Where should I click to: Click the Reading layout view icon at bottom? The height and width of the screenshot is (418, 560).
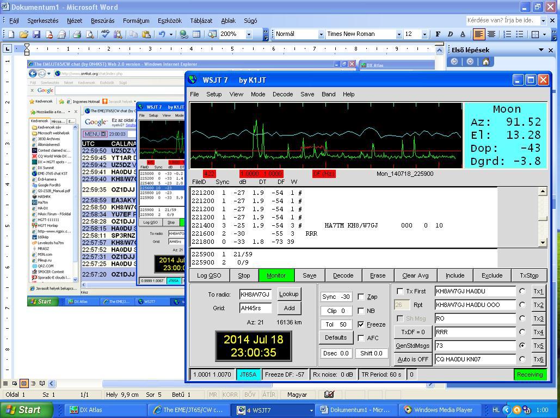pyautogui.click(x=42, y=383)
